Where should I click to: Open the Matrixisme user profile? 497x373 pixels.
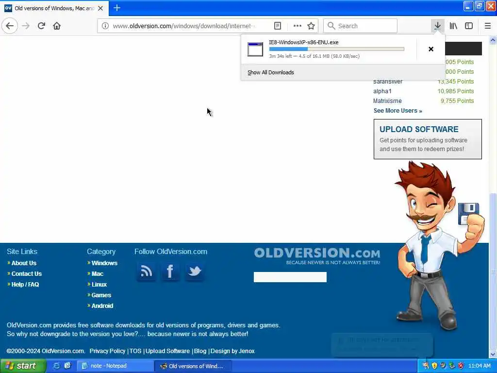[387, 101]
